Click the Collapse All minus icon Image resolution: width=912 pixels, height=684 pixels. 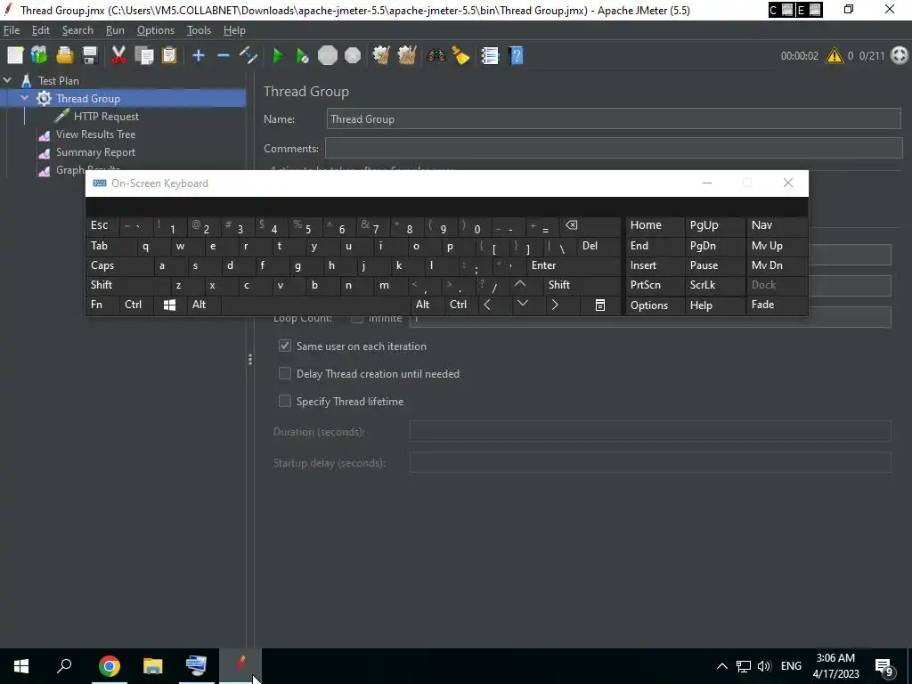point(224,56)
